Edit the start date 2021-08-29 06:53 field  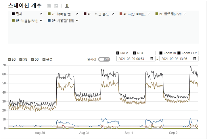[x=136, y=59]
